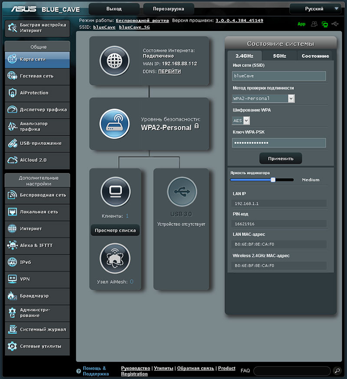Click the VPN icon in sidebar
Image resolution: width=347 pixels, height=379 pixels.
pos(12,279)
